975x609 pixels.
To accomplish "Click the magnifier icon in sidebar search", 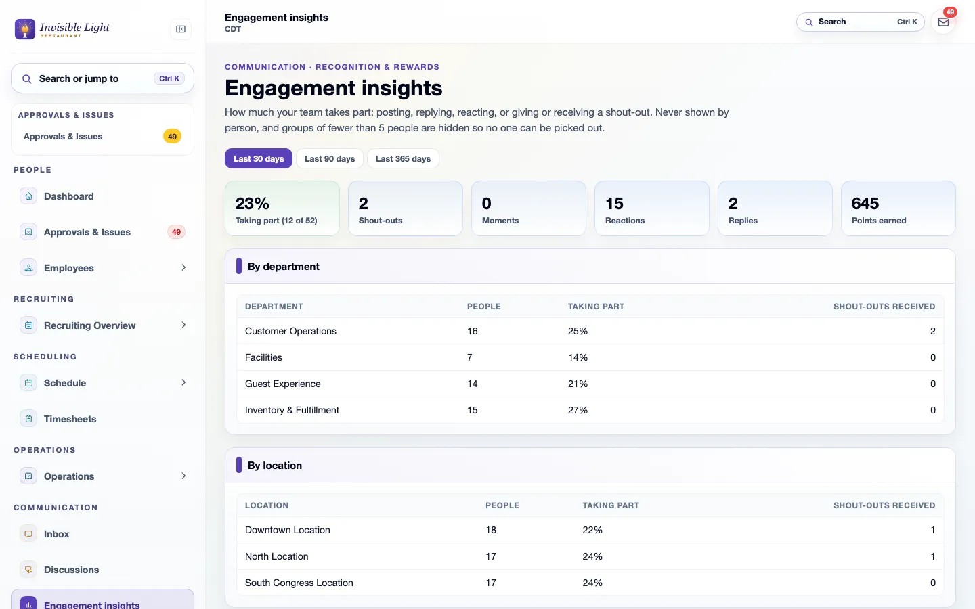I will [27, 79].
